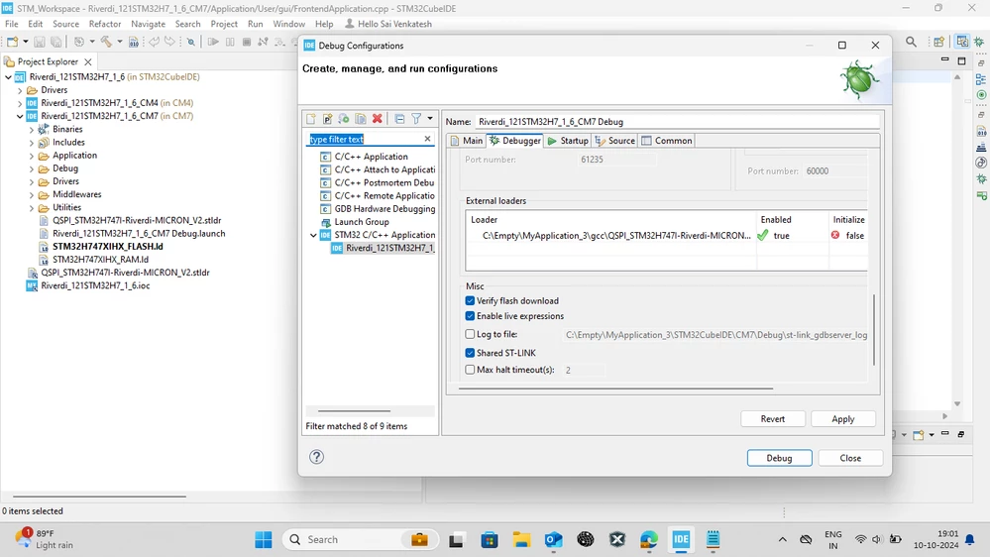Enable the Log to file checkbox

[470, 334]
